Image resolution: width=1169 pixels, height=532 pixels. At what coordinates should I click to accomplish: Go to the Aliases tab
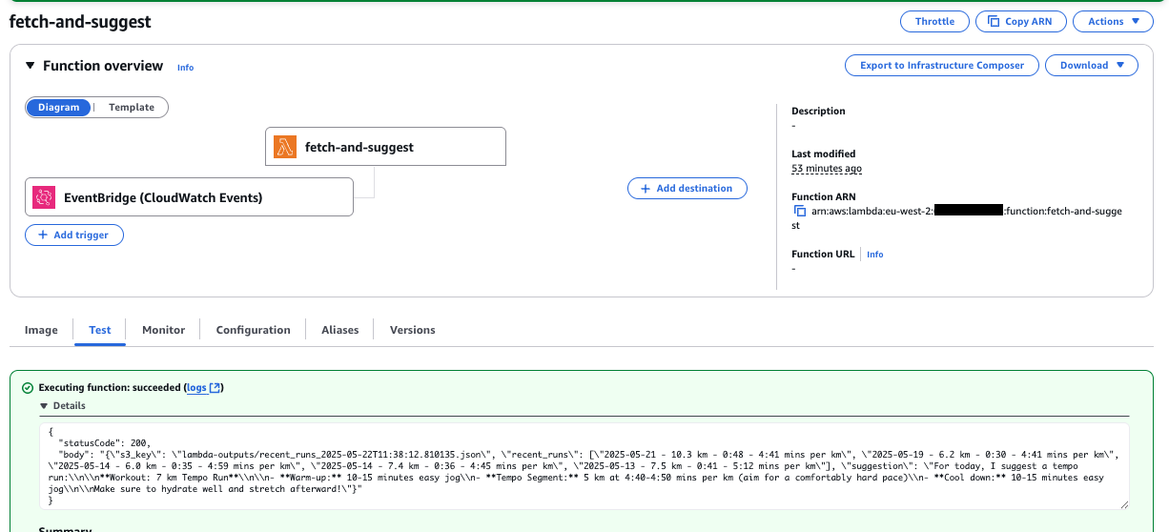[339, 330]
